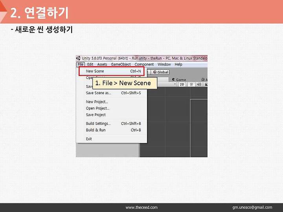Switch to the Game tab
283x212 pixels.
pyautogui.click(x=179, y=80)
